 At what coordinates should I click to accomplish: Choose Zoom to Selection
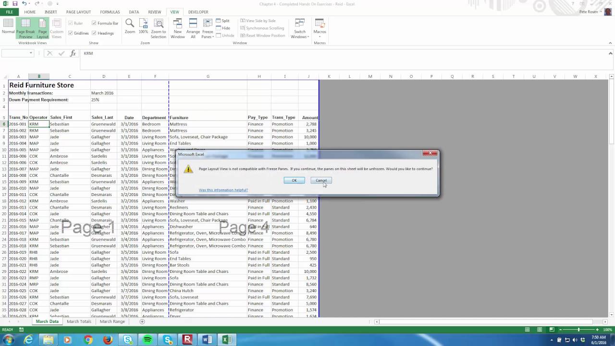159,28
